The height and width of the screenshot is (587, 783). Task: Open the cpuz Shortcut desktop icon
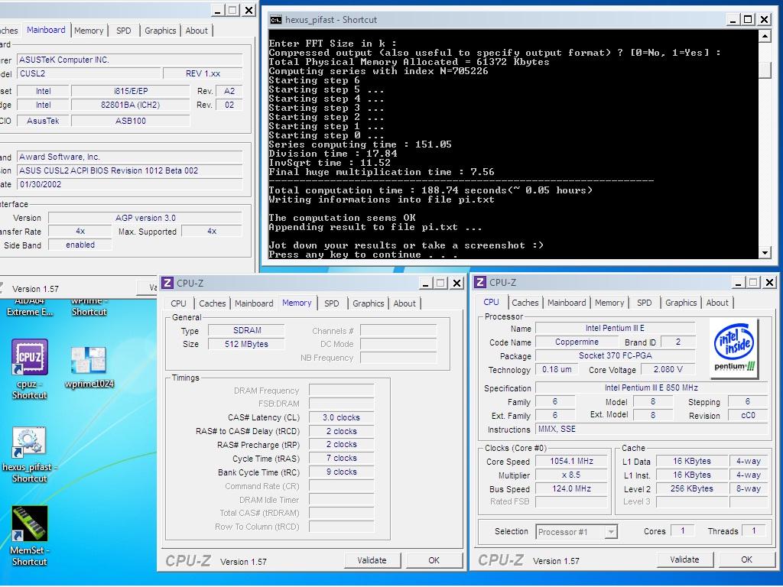pyautogui.click(x=30, y=369)
